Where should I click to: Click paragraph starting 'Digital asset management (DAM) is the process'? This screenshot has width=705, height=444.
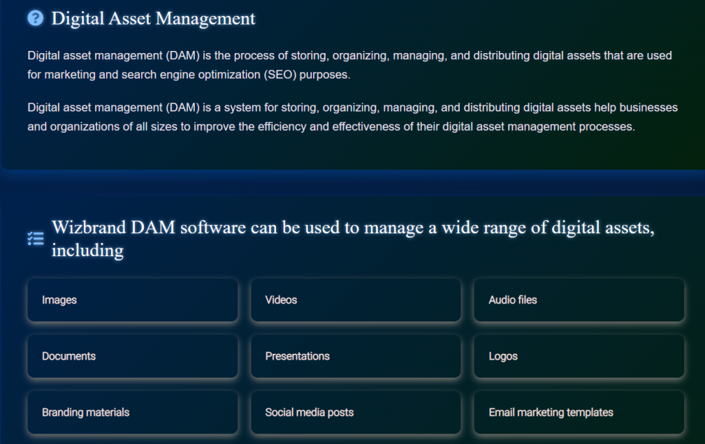click(x=350, y=65)
